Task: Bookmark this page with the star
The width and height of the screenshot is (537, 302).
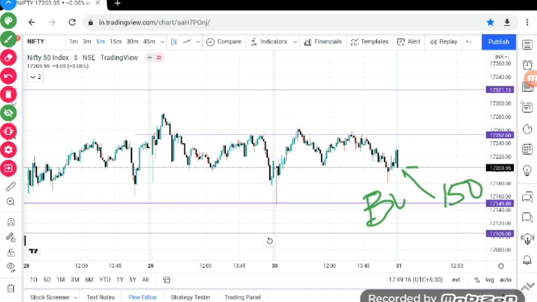Action: coord(490,22)
